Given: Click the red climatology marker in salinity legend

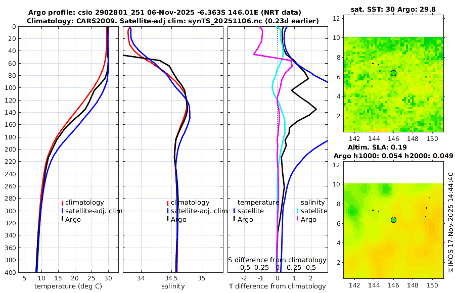Looking at the screenshot, I should 168,203.
